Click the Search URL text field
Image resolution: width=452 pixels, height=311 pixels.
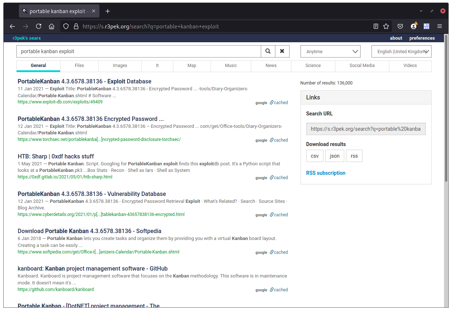(366, 129)
